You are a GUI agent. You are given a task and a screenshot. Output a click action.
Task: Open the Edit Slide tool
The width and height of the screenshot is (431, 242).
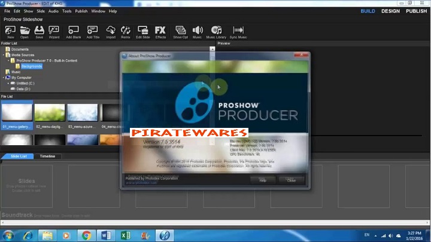pyautogui.click(x=143, y=32)
